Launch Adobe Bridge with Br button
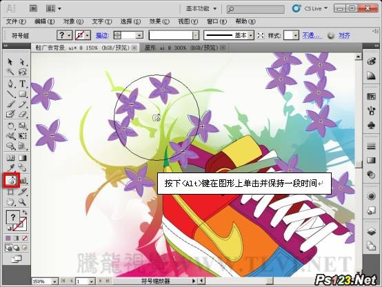This screenshot has height=287, width=382. click(33, 8)
